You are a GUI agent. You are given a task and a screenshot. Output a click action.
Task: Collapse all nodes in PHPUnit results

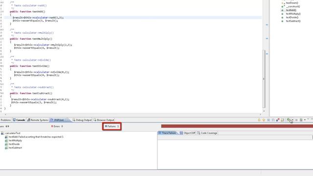pyautogui.click(x=273, y=120)
